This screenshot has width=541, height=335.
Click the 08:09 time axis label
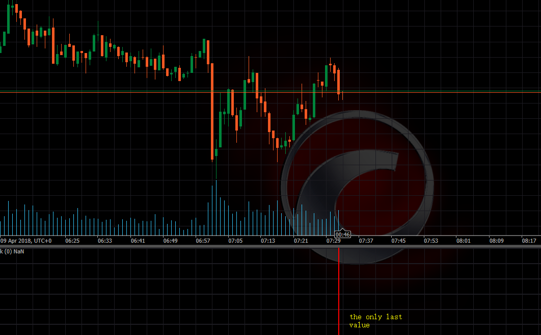[x=496, y=241]
